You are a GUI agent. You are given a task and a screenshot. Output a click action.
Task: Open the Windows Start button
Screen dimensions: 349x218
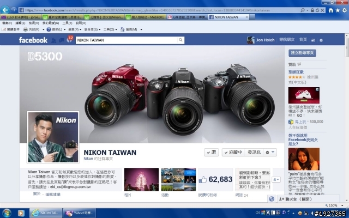[x=7, y=213]
